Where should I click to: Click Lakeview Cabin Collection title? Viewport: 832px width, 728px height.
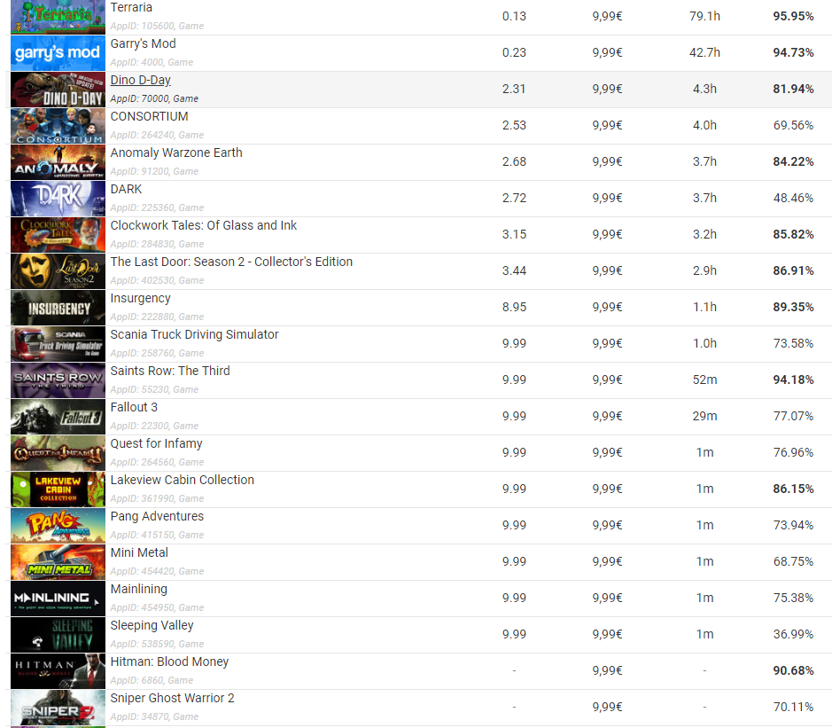(182, 480)
